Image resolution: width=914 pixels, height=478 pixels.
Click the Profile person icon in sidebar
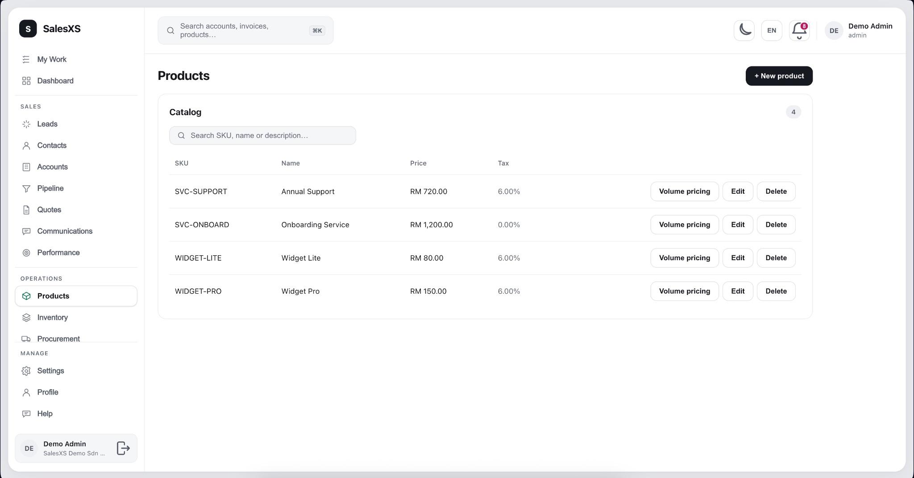click(x=26, y=392)
